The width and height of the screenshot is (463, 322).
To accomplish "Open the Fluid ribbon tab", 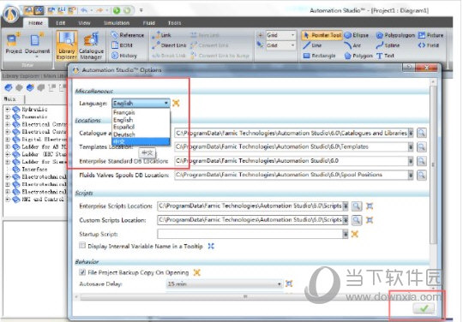I will tap(149, 23).
